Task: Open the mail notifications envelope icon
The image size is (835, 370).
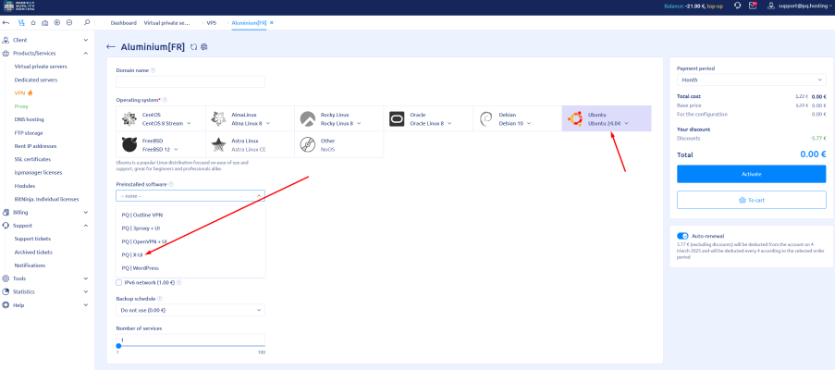Action: pyautogui.click(x=752, y=6)
